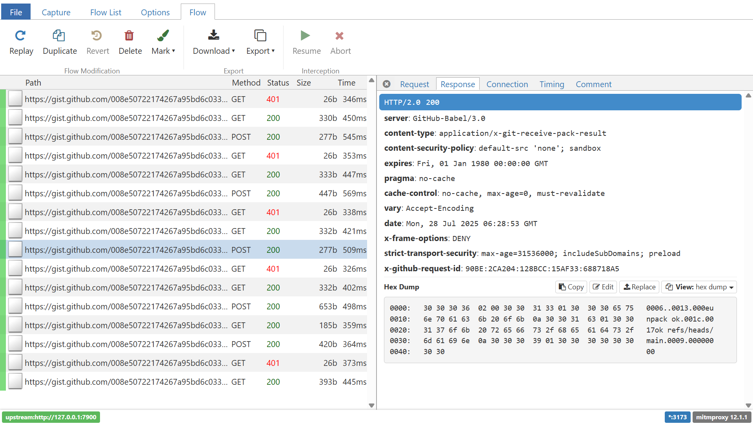753x424 pixels.
Task: Resume intercepted flow with play icon
Action: click(x=306, y=36)
